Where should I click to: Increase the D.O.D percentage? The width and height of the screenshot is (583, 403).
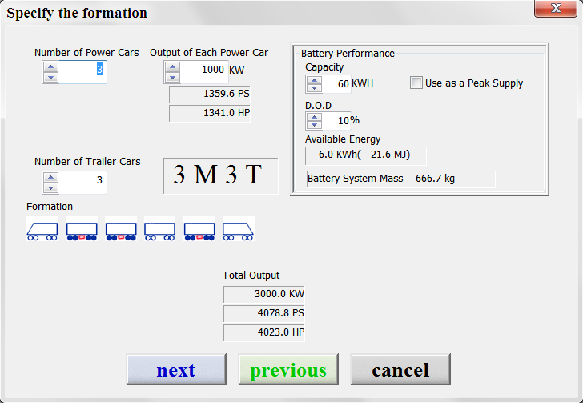click(314, 117)
